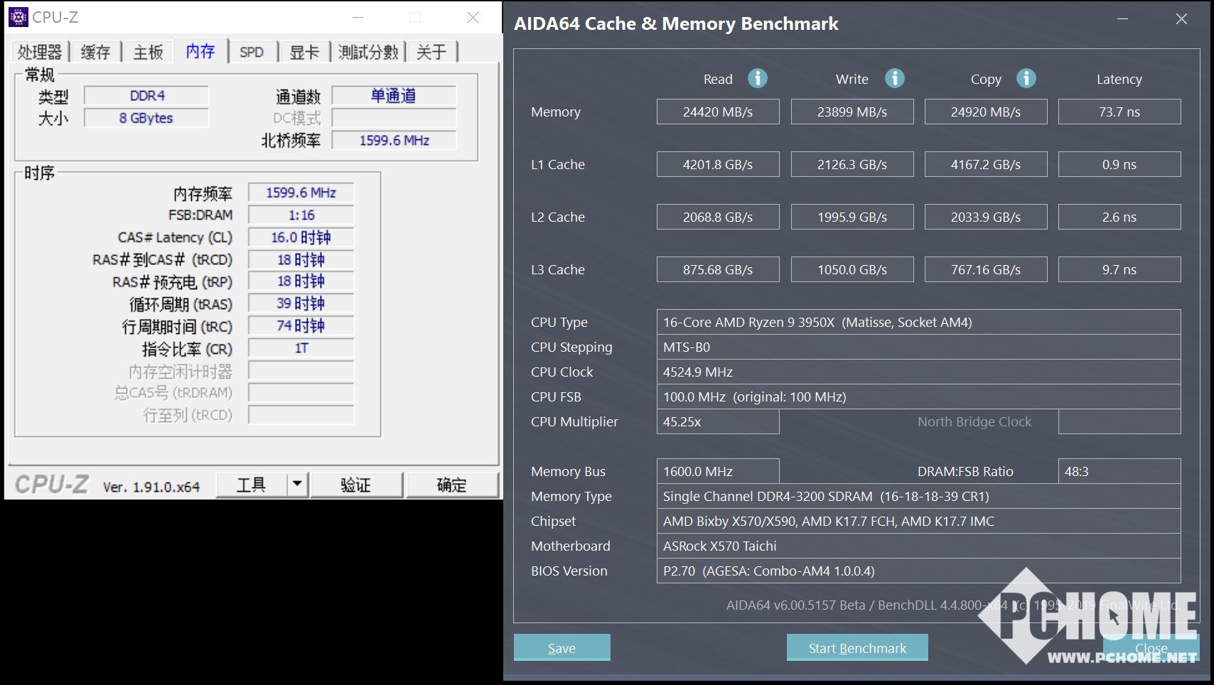Screen dimensions: 1214x685
Task: Click the Memory Latency value 73.7 ns
Action: click(x=1119, y=112)
